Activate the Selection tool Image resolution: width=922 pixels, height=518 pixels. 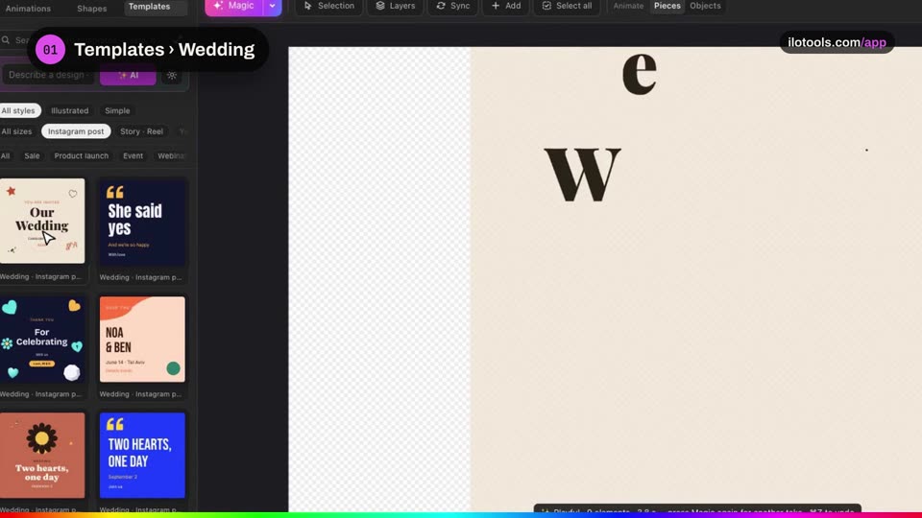click(328, 7)
